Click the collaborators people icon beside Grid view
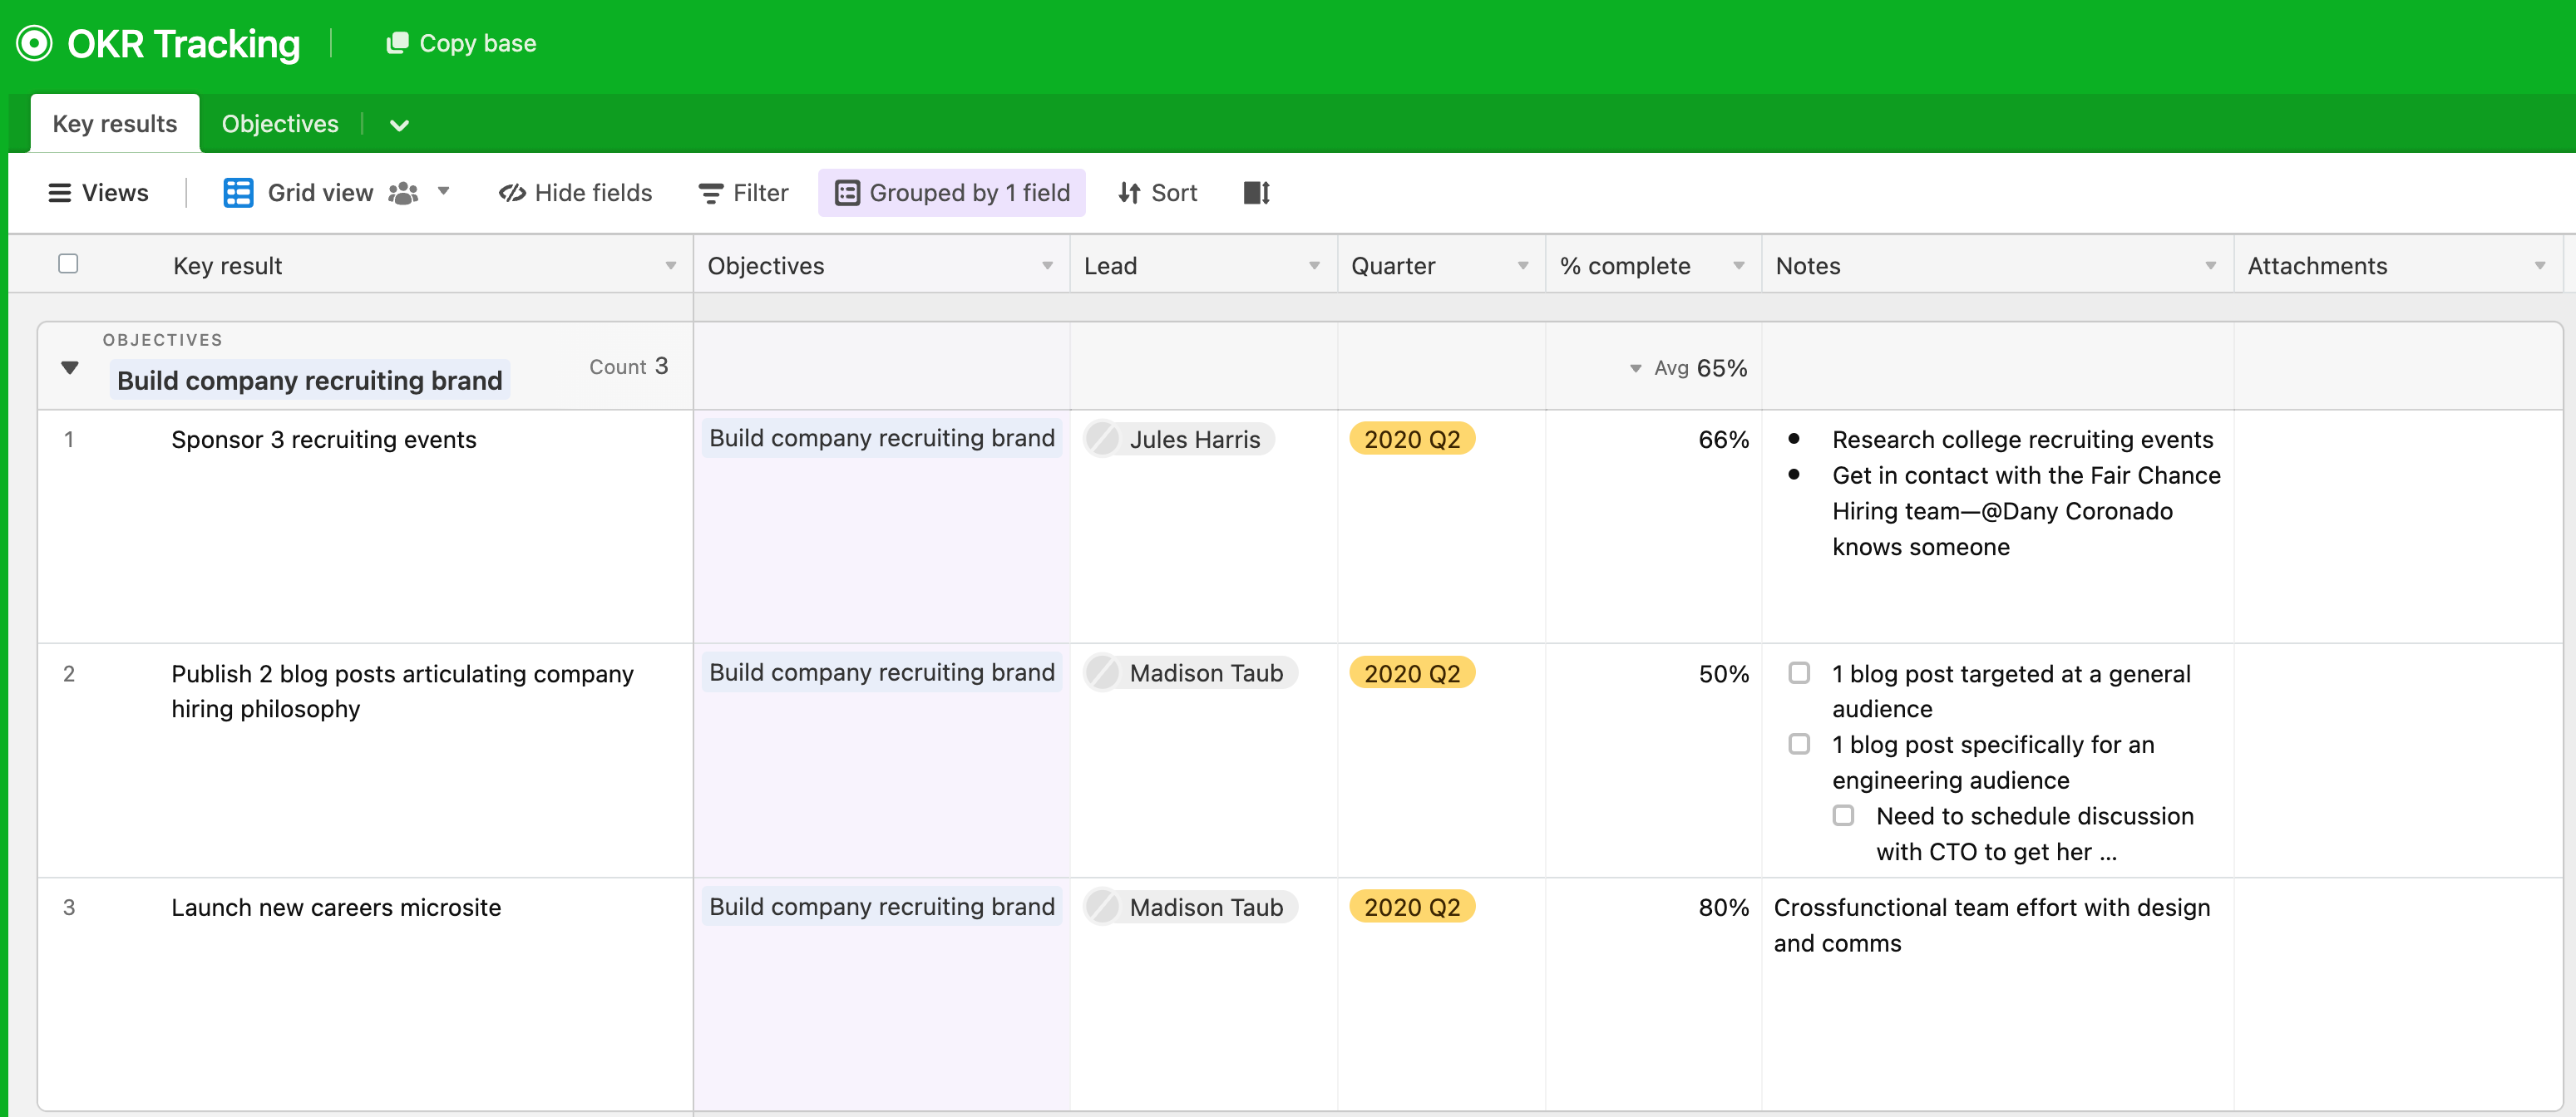Screen dimensions: 2576x1117 coord(403,193)
